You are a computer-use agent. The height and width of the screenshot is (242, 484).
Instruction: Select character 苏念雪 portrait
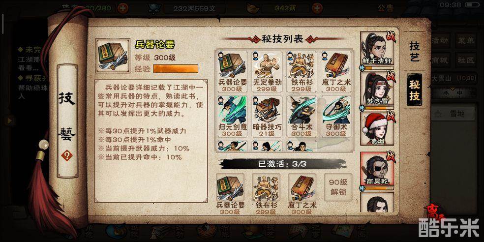pos(377,89)
